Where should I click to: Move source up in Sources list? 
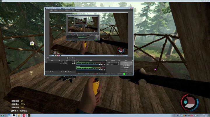coord(68,72)
